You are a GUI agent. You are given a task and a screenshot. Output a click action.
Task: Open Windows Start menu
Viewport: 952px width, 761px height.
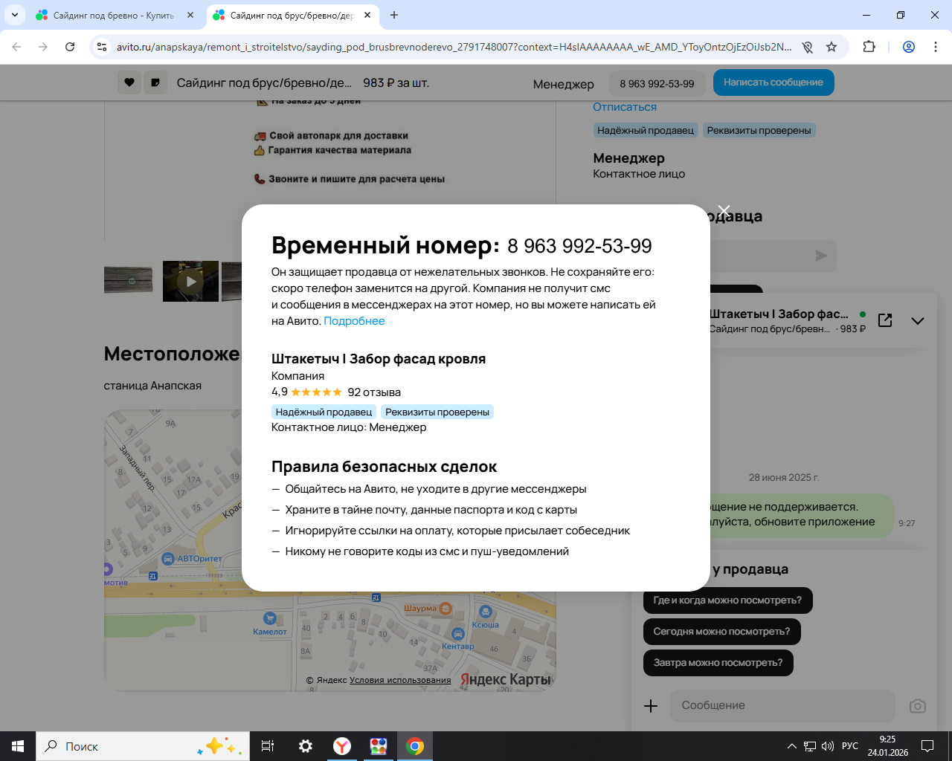[x=18, y=746]
